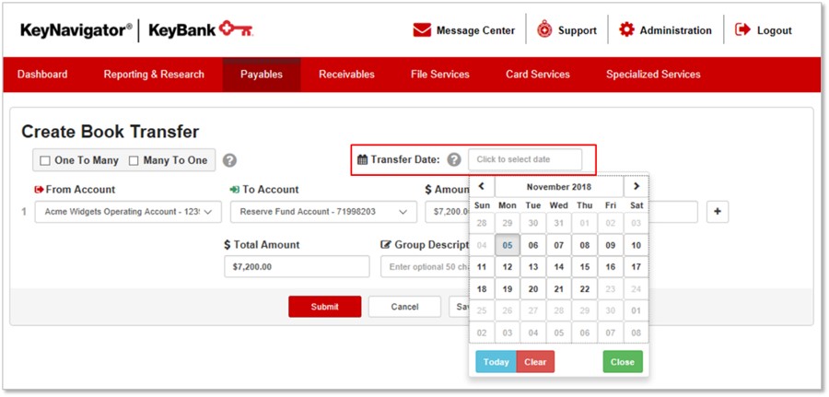
Task: Click the Support link text
Action: pos(578,30)
